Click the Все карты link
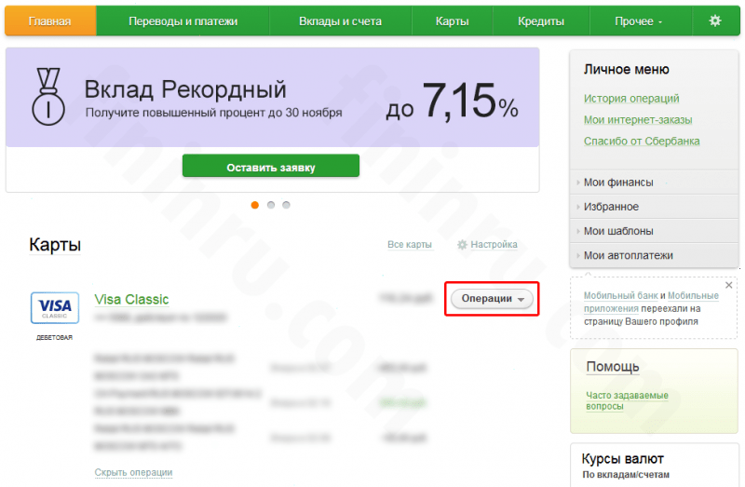The image size is (745, 487). coord(410,245)
